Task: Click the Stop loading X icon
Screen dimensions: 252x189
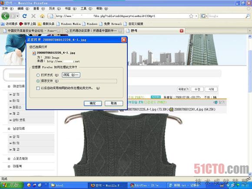Action: [33, 16]
